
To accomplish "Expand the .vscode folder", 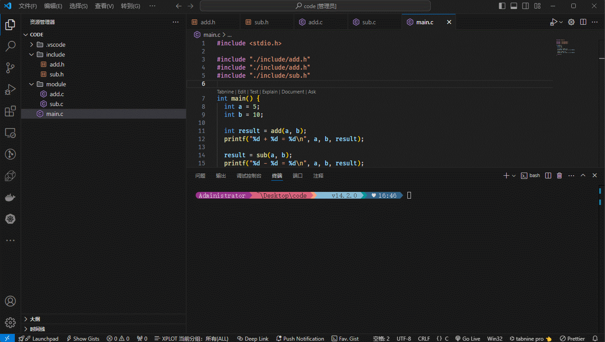I will (x=31, y=44).
